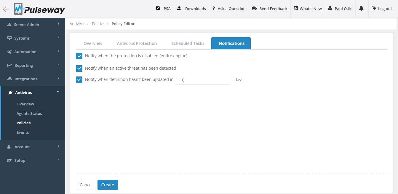Screen dimensions: 398x194
Task: Click the back arrow icon
Action: (x=6, y=9)
